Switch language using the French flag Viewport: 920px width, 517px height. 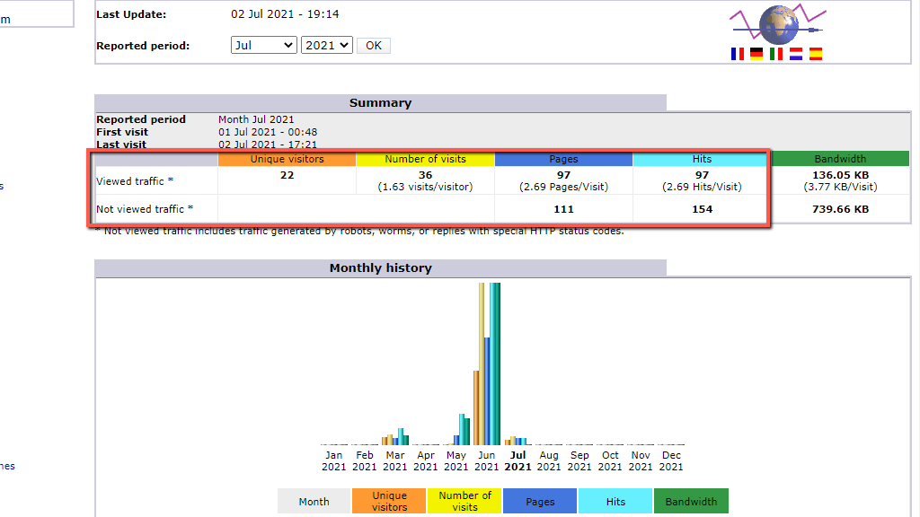738,54
